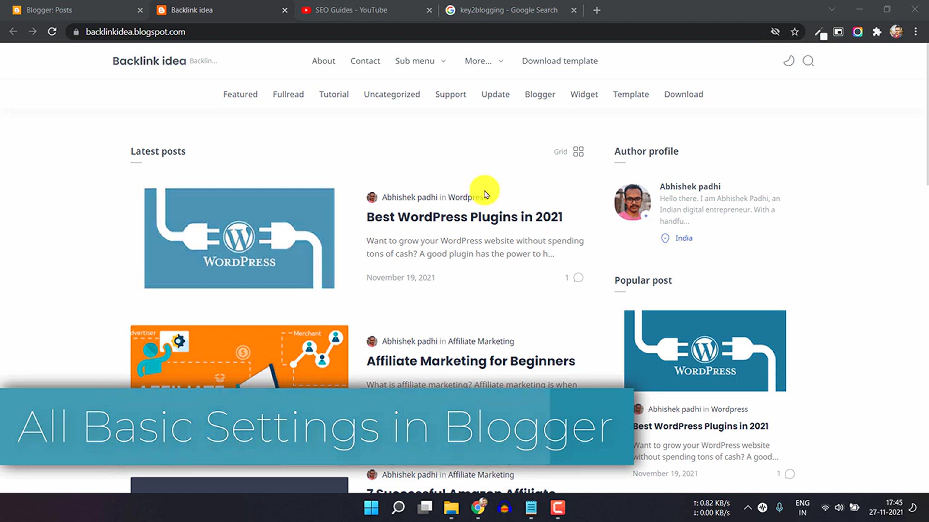
Task: Click browser back arrow
Action: [x=13, y=31]
